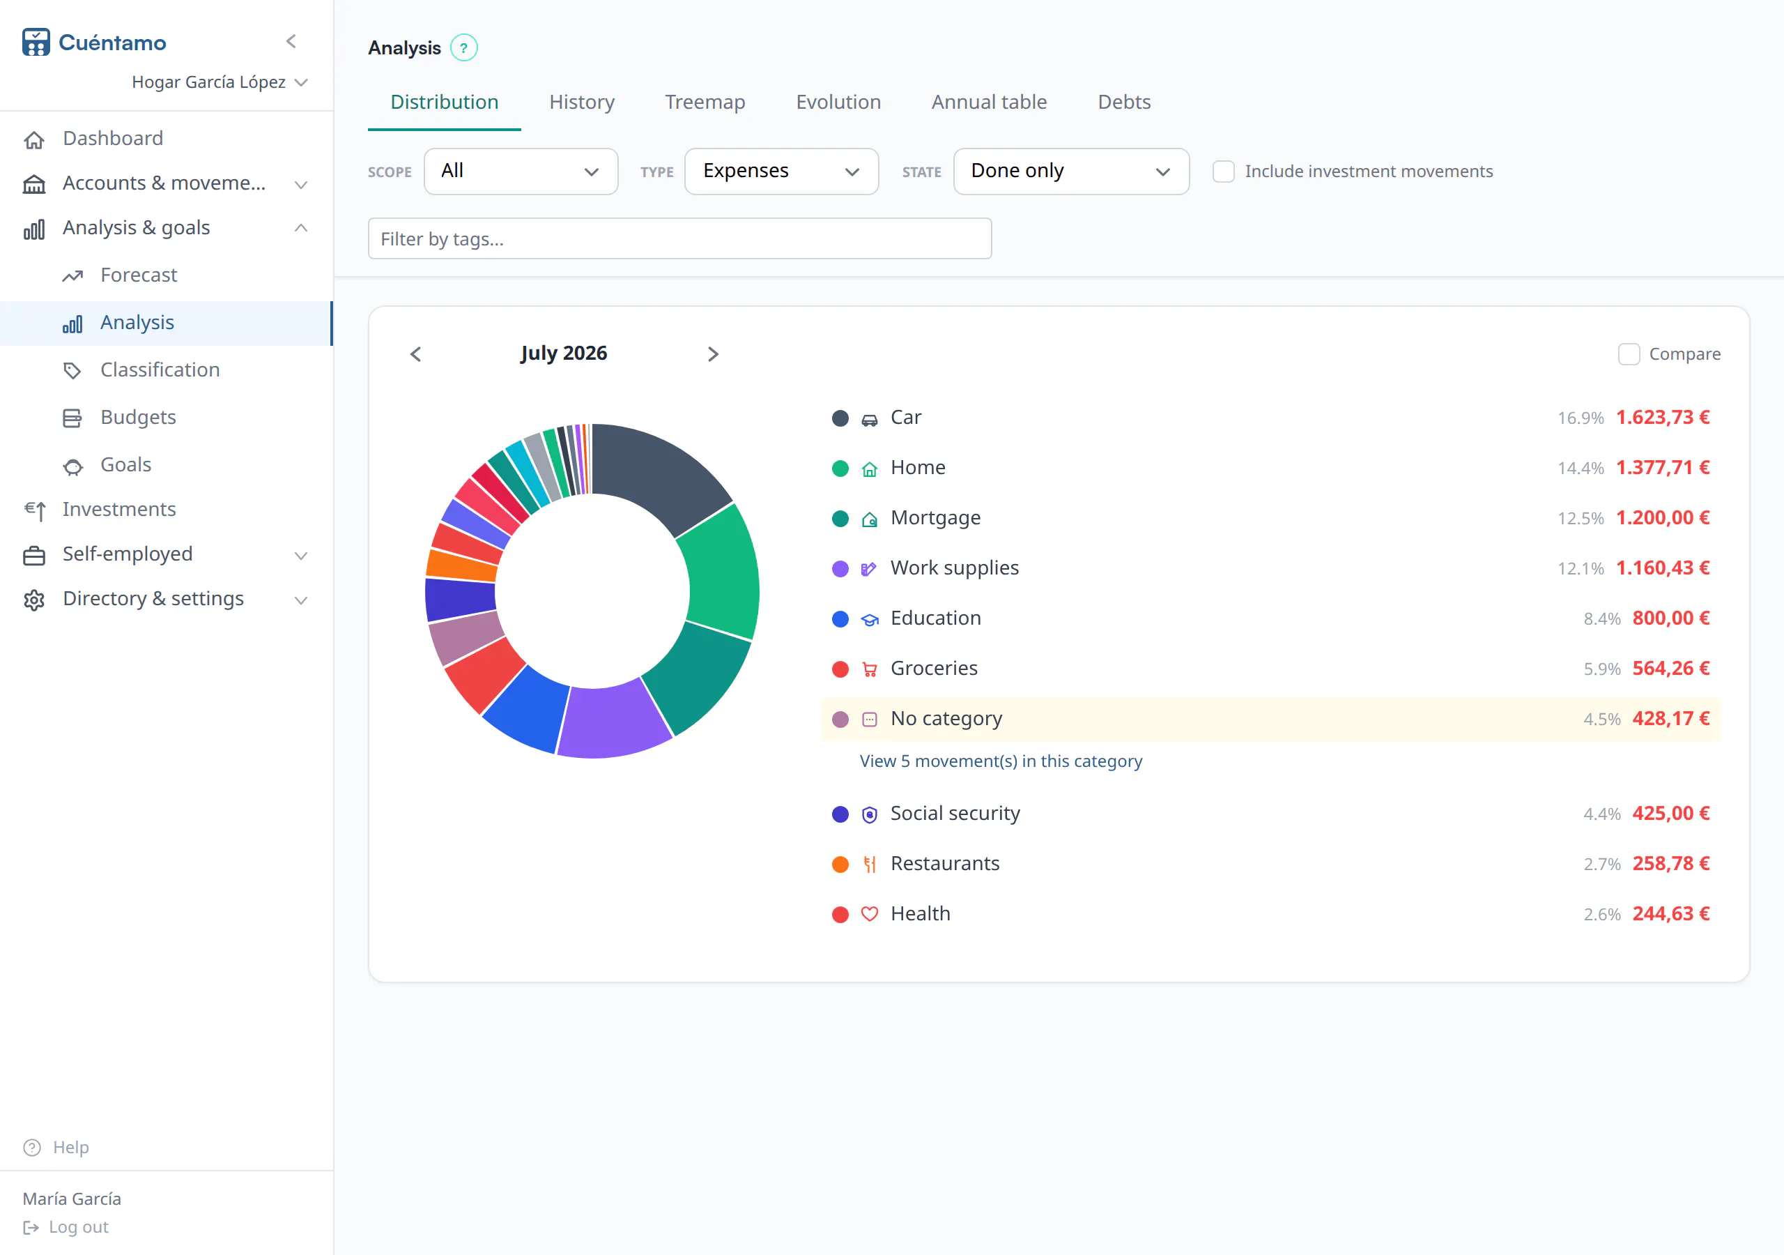Click the Cuéntamo logo icon

pos(36,42)
